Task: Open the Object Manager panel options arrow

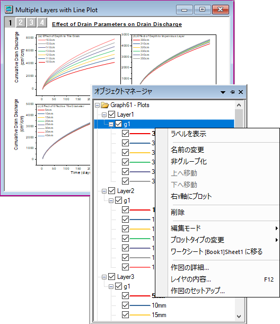Action: point(223,92)
